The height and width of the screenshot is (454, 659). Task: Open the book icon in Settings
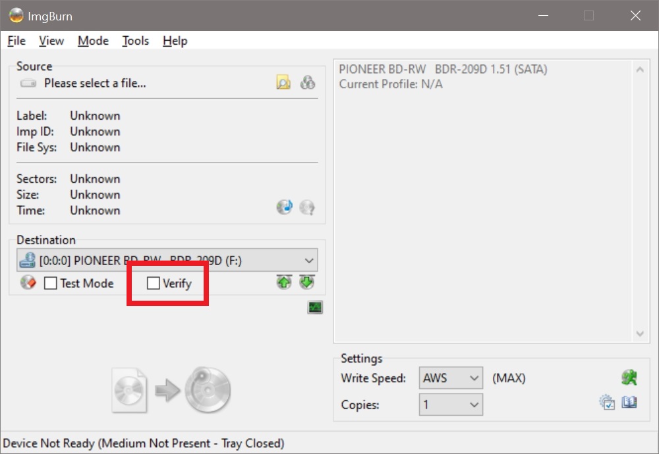pyautogui.click(x=629, y=403)
